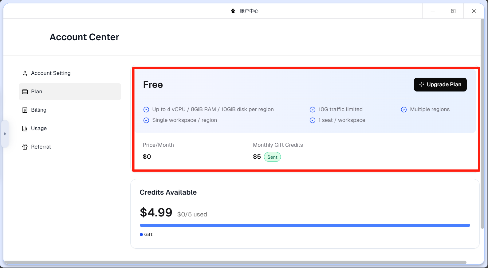Click the paw icon in title bar

tap(233, 11)
